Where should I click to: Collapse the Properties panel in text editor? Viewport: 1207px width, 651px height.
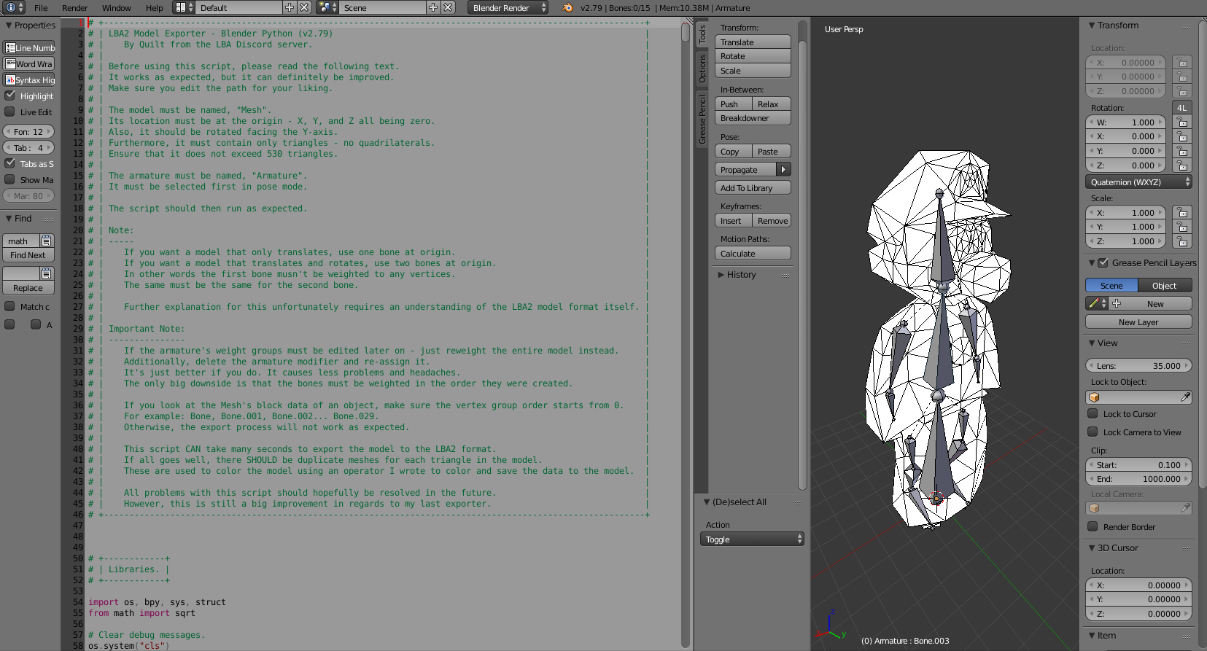pos(9,26)
